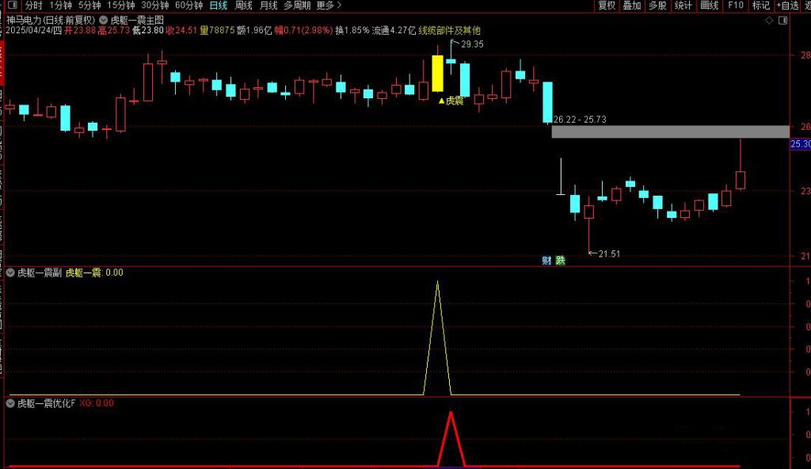Screen dimensions: 811x469
Task: Click the yellow signal candlestick
Action: (x=437, y=74)
